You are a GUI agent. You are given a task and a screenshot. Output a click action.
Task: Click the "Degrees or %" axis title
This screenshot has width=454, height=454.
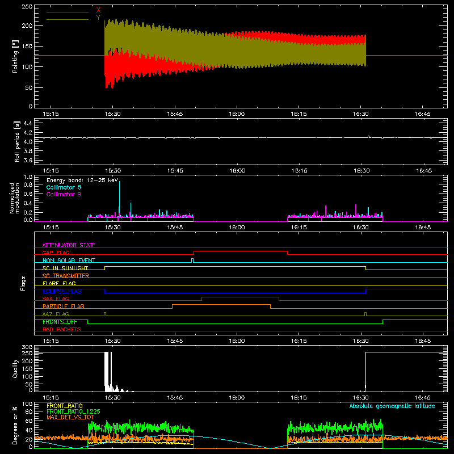tap(15, 425)
